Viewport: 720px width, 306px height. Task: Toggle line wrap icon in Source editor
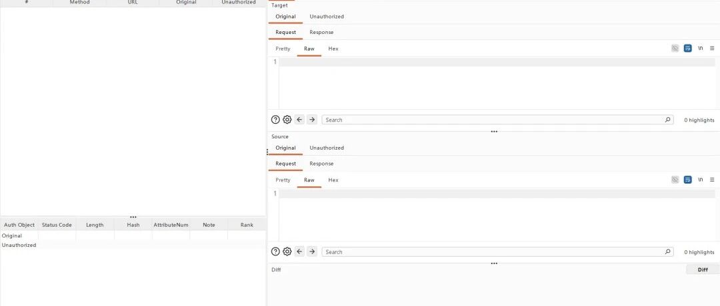click(x=687, y=180)
